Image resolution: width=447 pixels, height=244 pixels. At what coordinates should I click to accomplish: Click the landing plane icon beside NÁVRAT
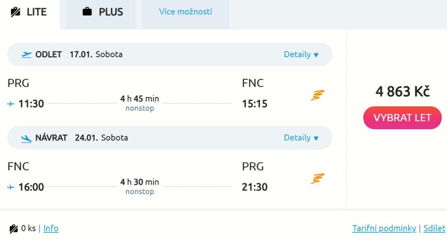pos(27,138)
